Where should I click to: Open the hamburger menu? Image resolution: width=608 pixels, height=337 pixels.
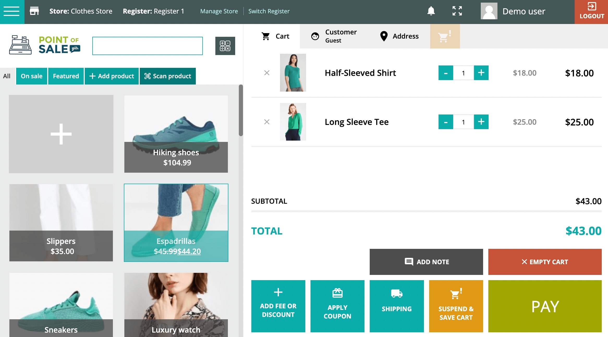pyautogui.click(x=12, y=12)
